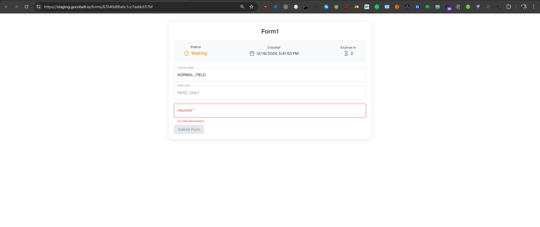The width and height of the screenshot is (540, 227).
Task: Open the Chrome three-dot menu
Action: [x=534, y=7]
